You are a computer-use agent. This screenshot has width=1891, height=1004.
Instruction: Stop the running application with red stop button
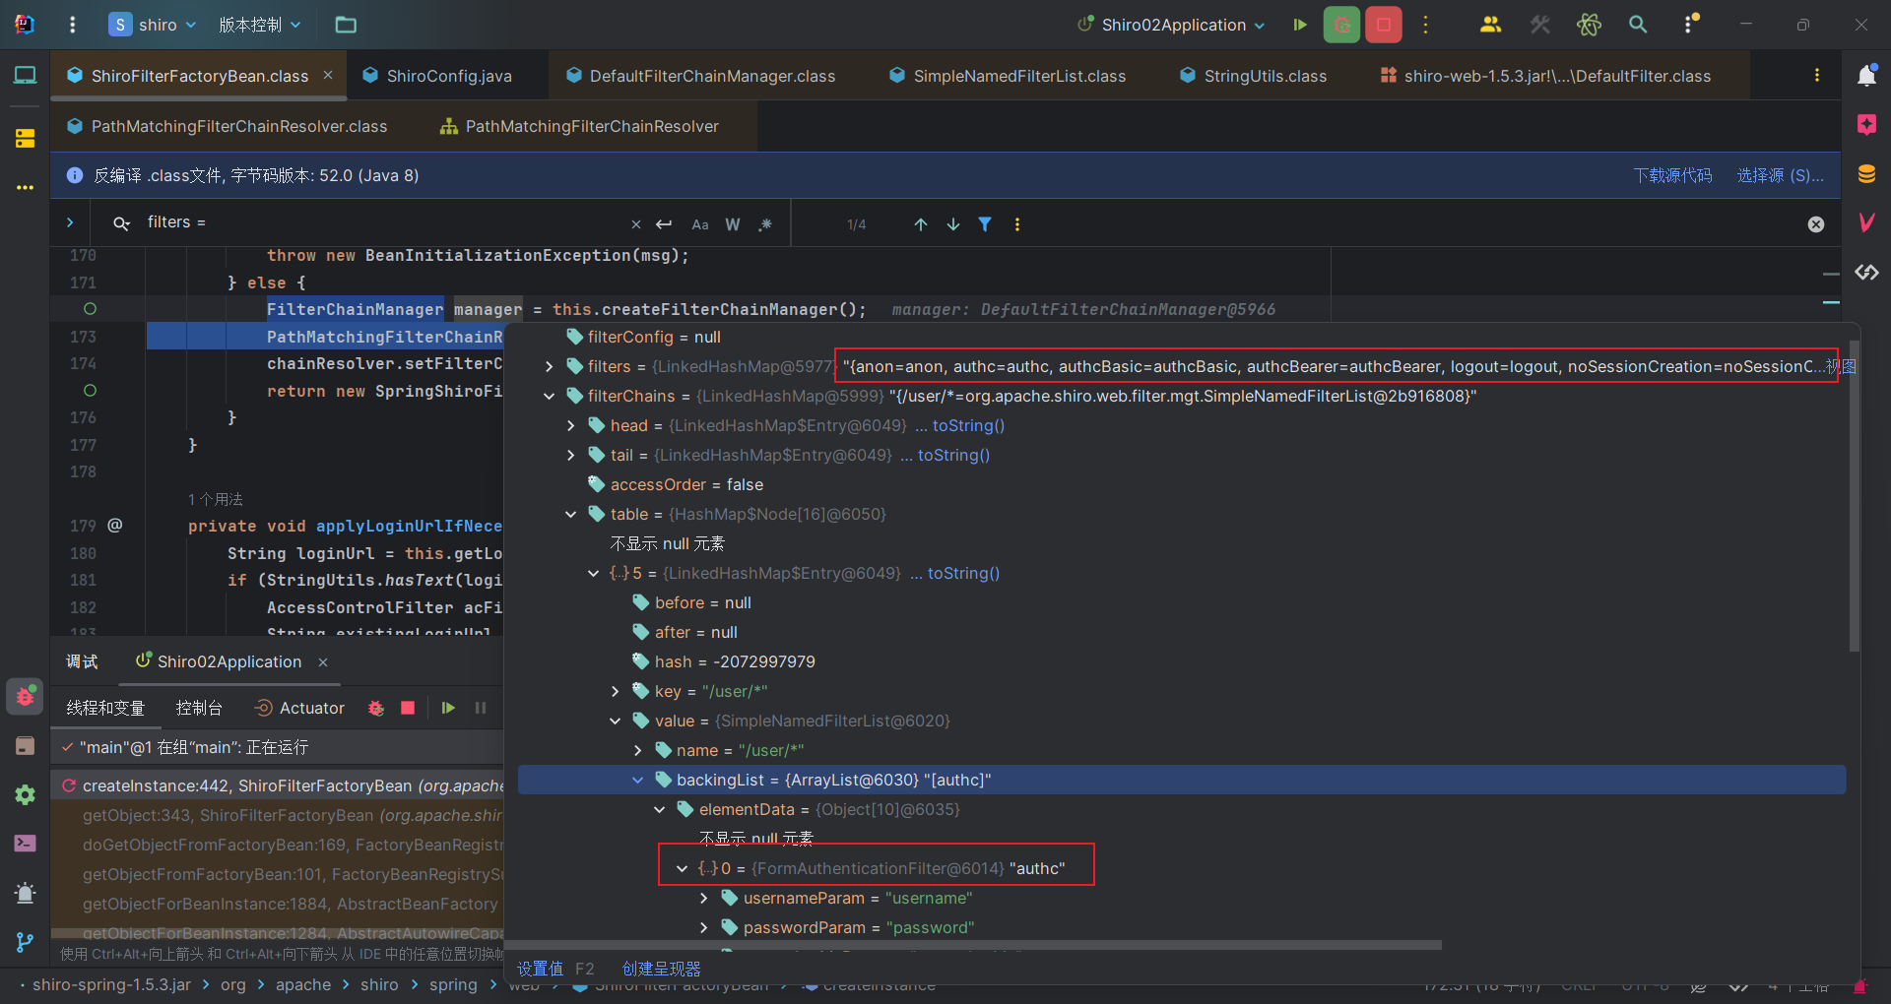pyautogui.click(x=1384, y=25)
